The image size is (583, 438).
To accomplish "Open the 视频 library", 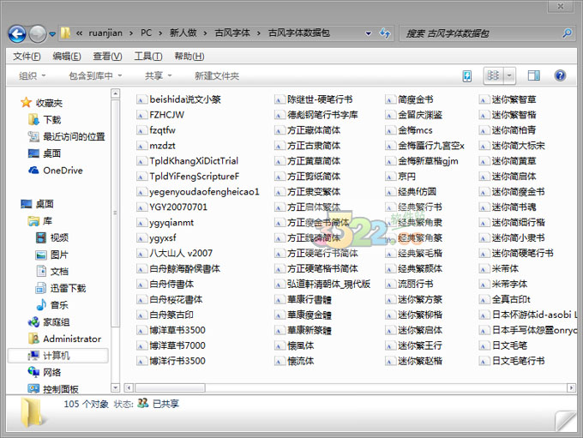I will (51, 237).
